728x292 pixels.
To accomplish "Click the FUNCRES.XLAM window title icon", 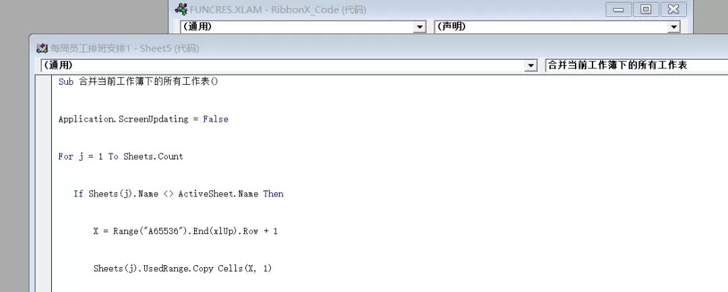I will click(181, 9).
